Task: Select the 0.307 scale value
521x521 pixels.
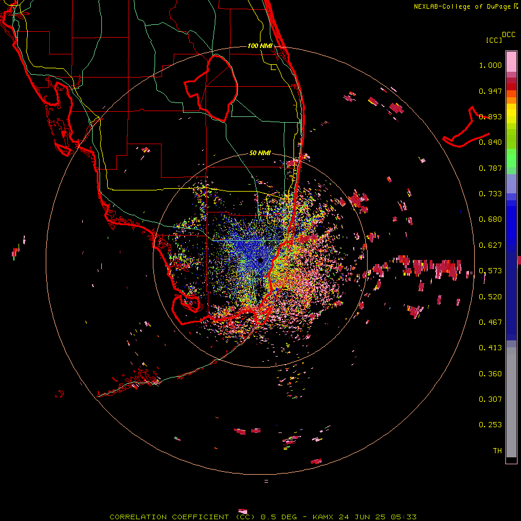Action: [490, 399]
